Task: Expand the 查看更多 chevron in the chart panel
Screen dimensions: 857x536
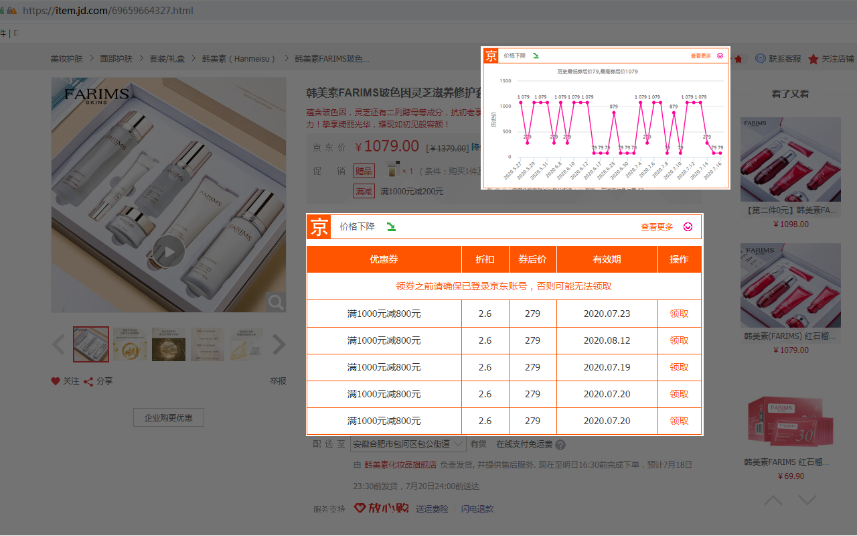Action: coord(720,56)
